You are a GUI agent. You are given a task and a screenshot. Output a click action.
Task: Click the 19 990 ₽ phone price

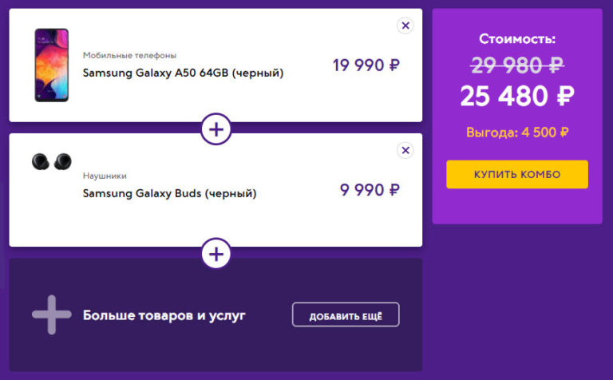(x=366, y=65)
